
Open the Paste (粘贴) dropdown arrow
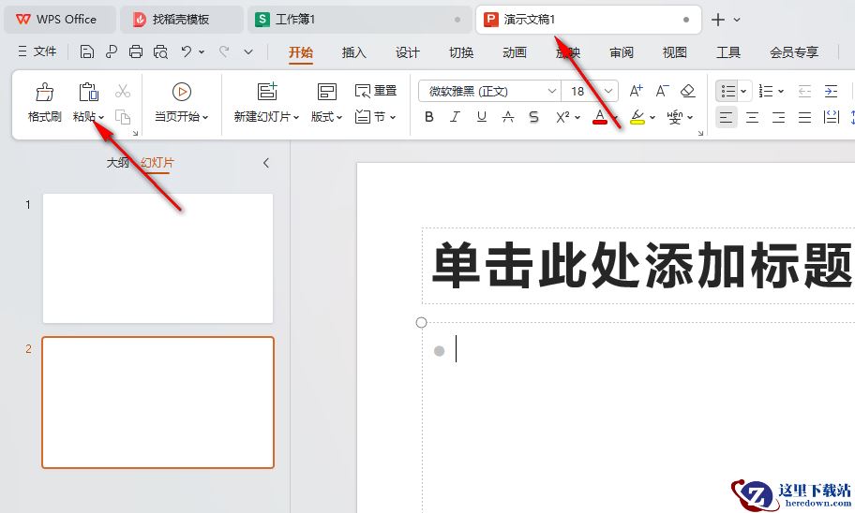[x=101, y=117]
